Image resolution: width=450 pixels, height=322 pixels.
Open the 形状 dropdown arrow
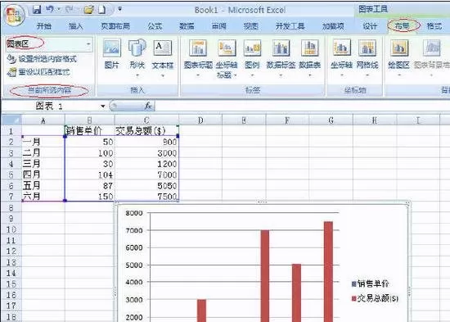pos(137,75)
